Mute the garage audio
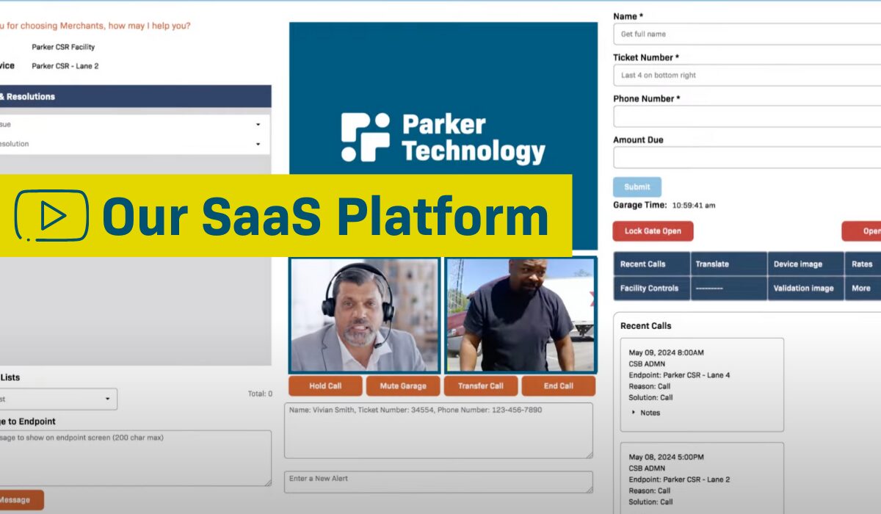This screenshot has height=514, width=881. [x=404, y=386]
